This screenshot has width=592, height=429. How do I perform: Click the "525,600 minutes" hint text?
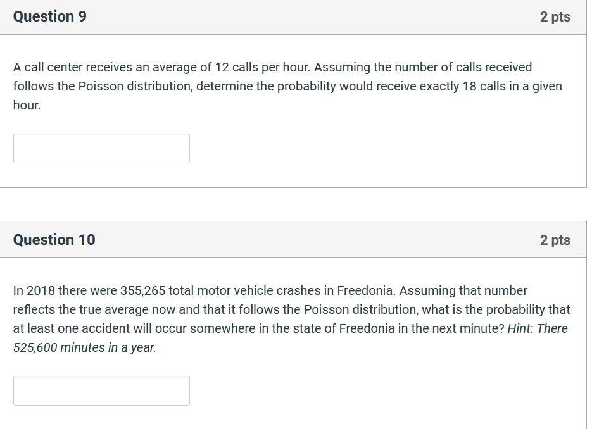point(60,347)
